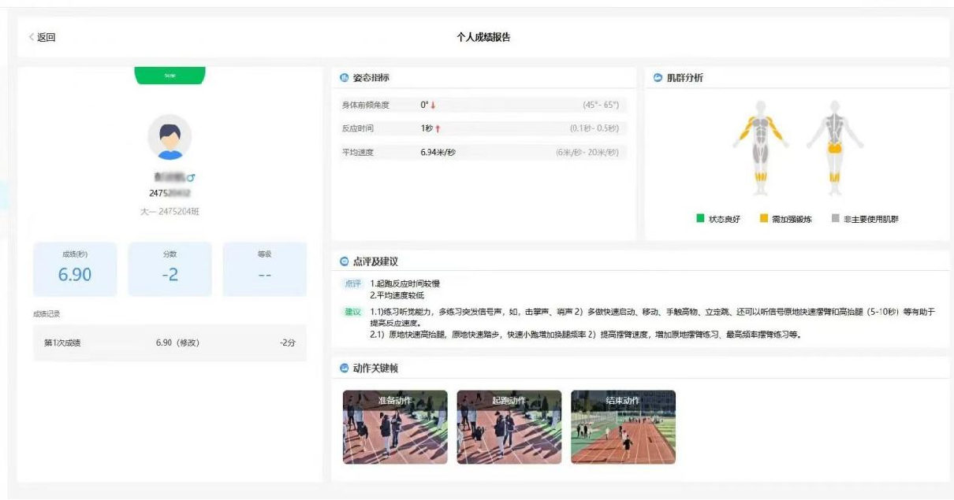Click the student avatar icon
The width and height of the screenshot is (954, 500).
tap(170, 137)
